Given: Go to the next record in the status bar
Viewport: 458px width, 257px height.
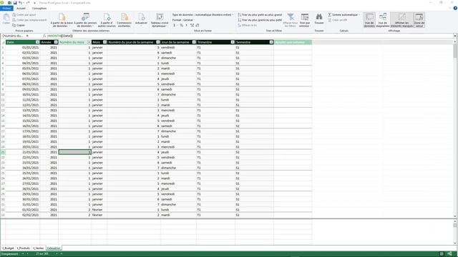Looking at the screenshot, I should point(57,254).
